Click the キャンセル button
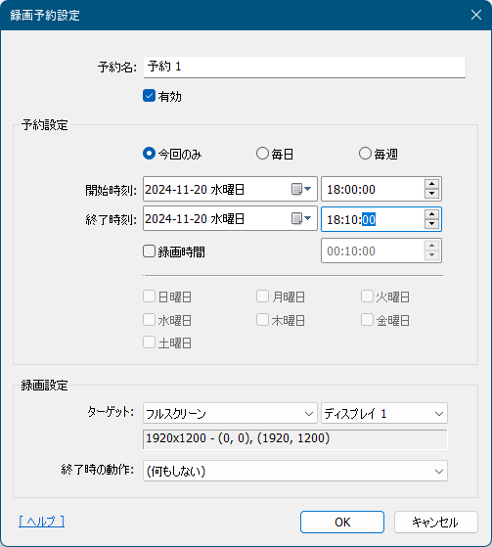This screenshot has width=492, height=547. pyautogui.click(x=436, y=522)
